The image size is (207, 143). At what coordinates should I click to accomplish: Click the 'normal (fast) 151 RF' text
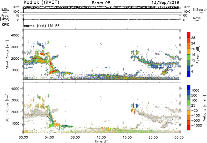click(42, 26)
